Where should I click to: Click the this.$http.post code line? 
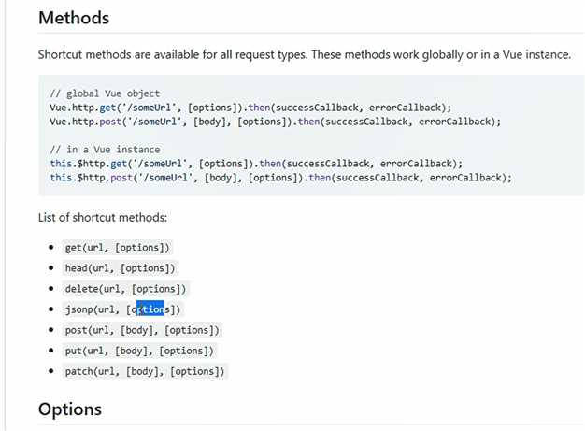(281, 178)
